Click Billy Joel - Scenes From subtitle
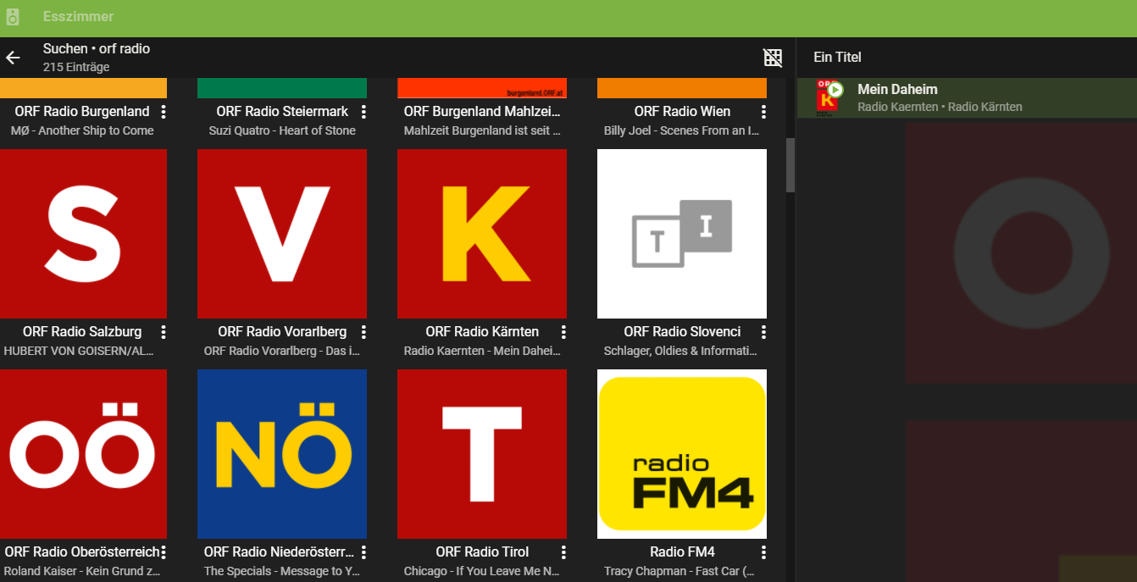This screenshot has height=582, width=1137. pyautogui.click(x=681, y=130)
